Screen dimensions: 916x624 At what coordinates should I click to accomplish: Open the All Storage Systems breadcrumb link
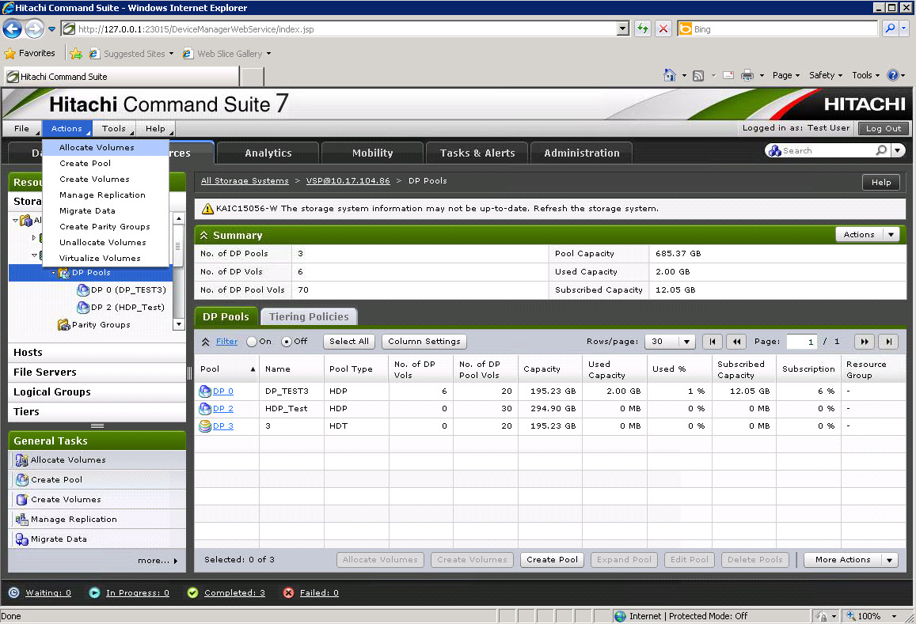tap(245, 181)
